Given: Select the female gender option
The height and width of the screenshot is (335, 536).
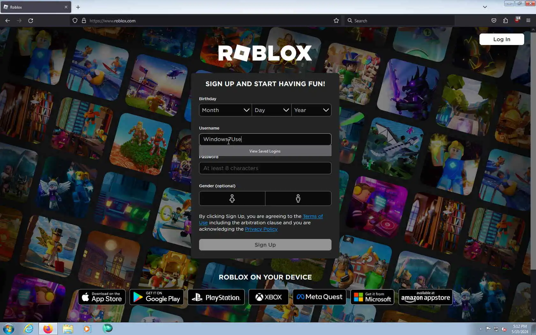Looking at the screenshot, I should 232,198.
